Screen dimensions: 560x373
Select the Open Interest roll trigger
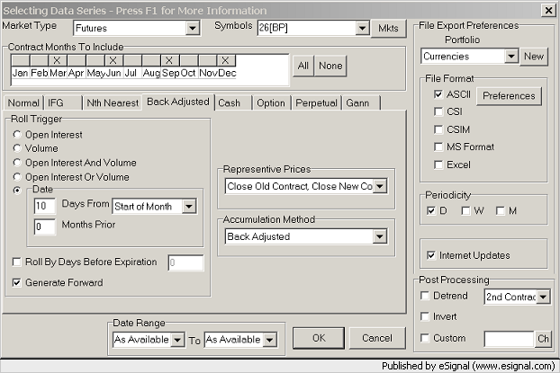coord(17,135)
